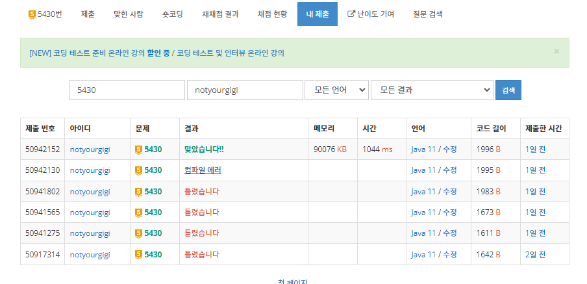Click 1일 전 time in row 50942152
Screen dimensions: 587x284
[x=536, y=149]
